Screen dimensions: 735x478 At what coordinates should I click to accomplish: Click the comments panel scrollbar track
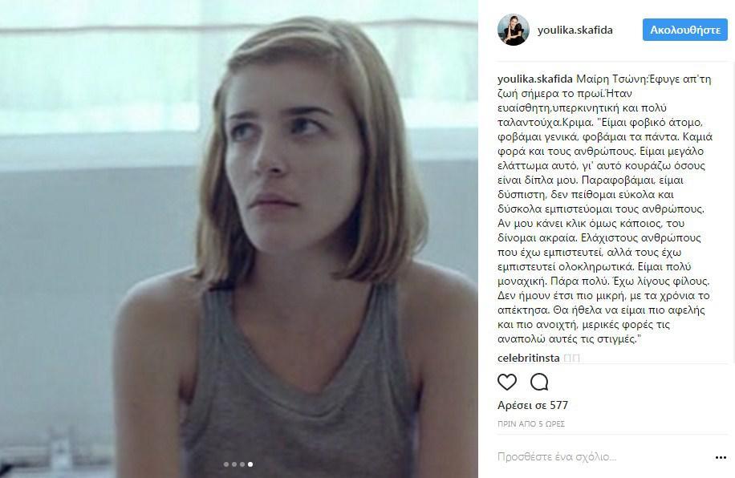point(732,211)
